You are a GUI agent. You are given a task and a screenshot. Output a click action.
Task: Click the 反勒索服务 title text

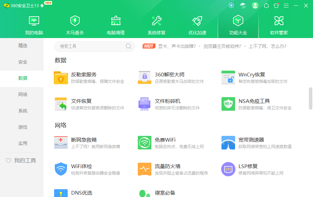(84, 75)
